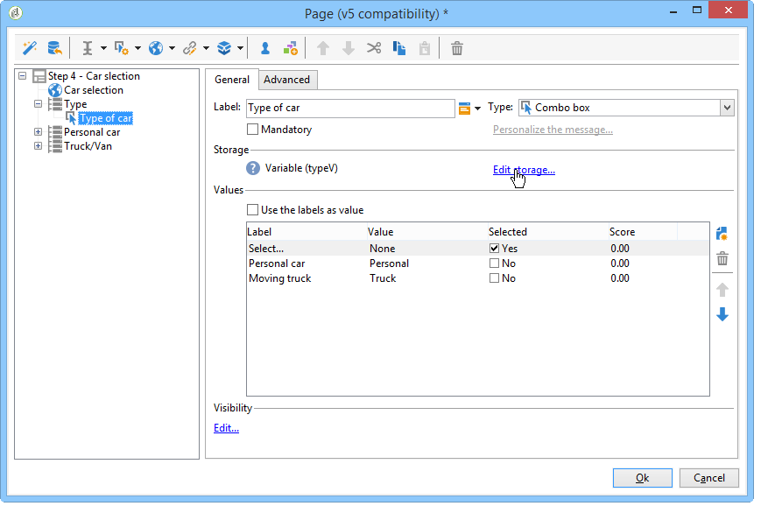Screen dimensions: 768x513
Task: Click inside the Label text field
Action: tap(349, 108)
